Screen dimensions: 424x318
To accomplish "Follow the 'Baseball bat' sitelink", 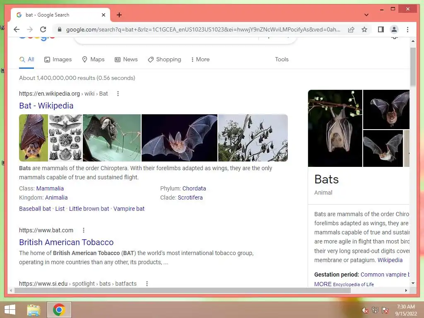I will tap(35, 209).
